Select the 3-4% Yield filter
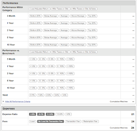Viewport: 137px width, 131px height. coord(57,95)
